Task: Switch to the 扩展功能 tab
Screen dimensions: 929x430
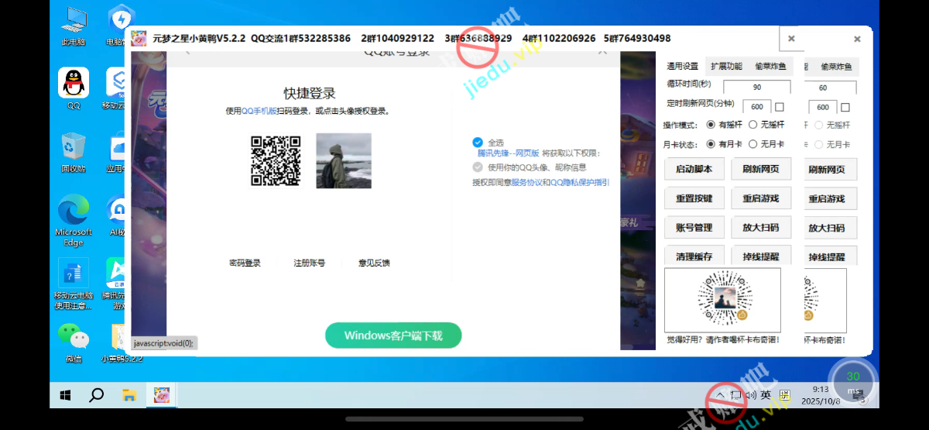Action: (x=726, y=67)
